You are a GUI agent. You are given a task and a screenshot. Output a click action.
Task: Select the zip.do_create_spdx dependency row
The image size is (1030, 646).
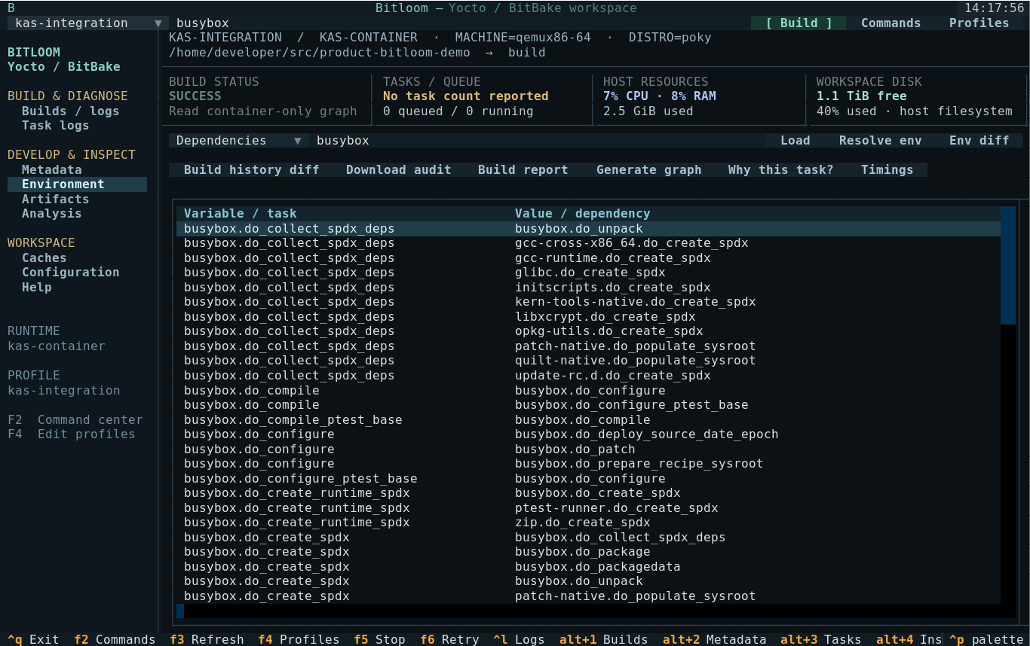(x=588, y=523)
